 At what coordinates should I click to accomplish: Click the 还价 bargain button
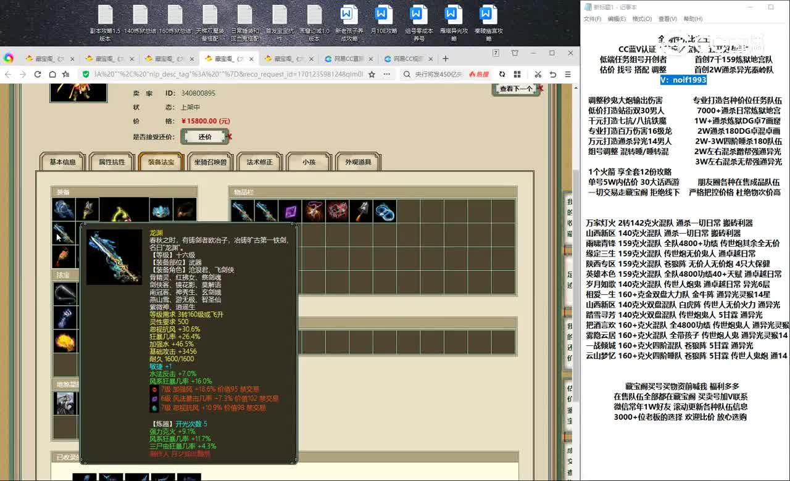205,137
